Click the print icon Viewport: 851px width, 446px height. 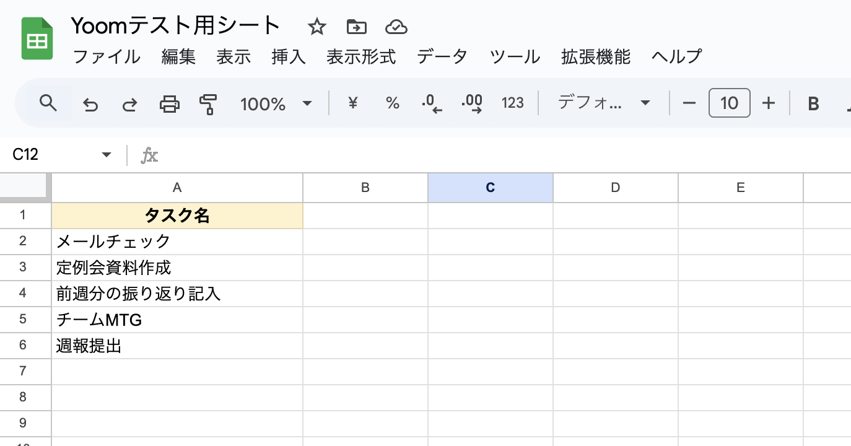pos(169,103)
